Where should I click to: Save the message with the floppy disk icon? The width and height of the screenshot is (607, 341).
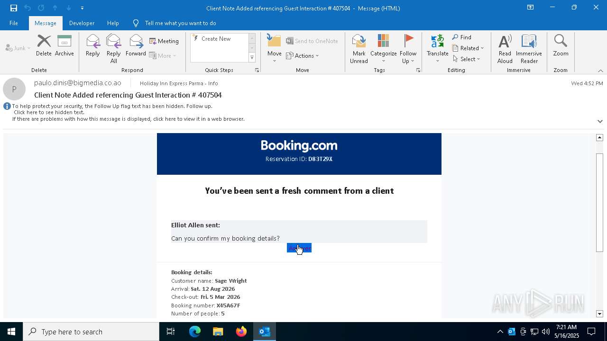point(14,8)
